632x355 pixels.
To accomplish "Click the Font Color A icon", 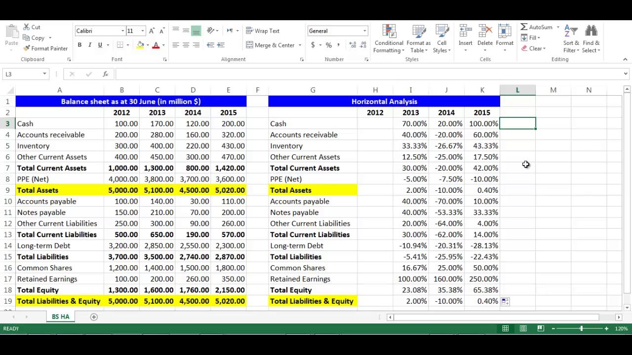I will coord(156,45).
